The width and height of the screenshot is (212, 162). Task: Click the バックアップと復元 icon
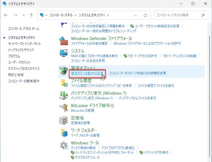[64, 95]
